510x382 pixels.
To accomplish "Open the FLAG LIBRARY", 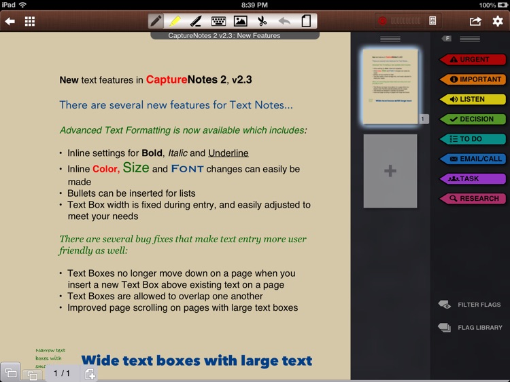I will [x=470, y=328].
